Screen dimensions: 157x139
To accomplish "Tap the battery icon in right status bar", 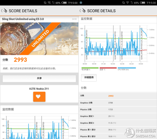I will point(143,3).
